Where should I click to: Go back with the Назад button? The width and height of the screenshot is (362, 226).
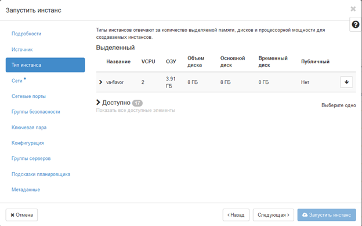coord(236,215)
